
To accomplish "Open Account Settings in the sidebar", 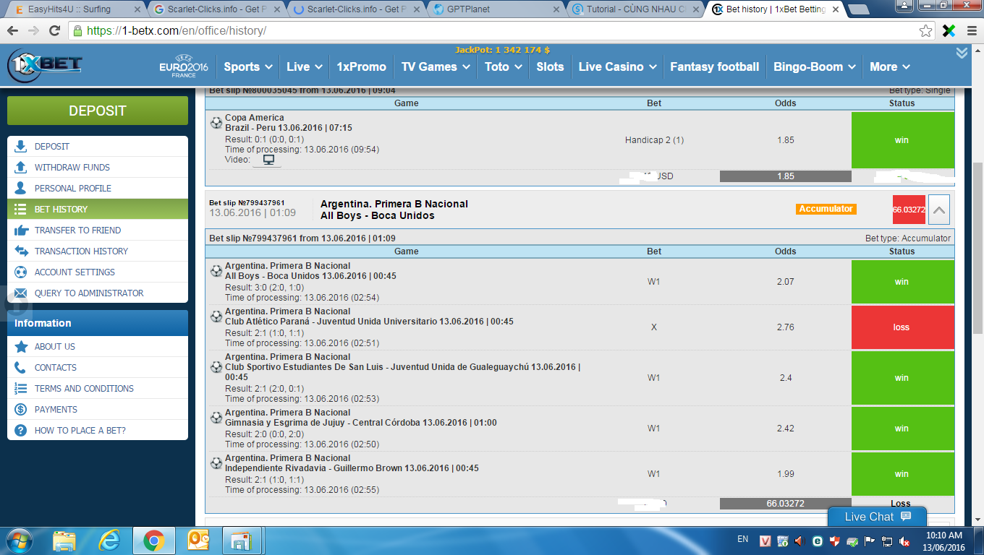I will point(98,272).
